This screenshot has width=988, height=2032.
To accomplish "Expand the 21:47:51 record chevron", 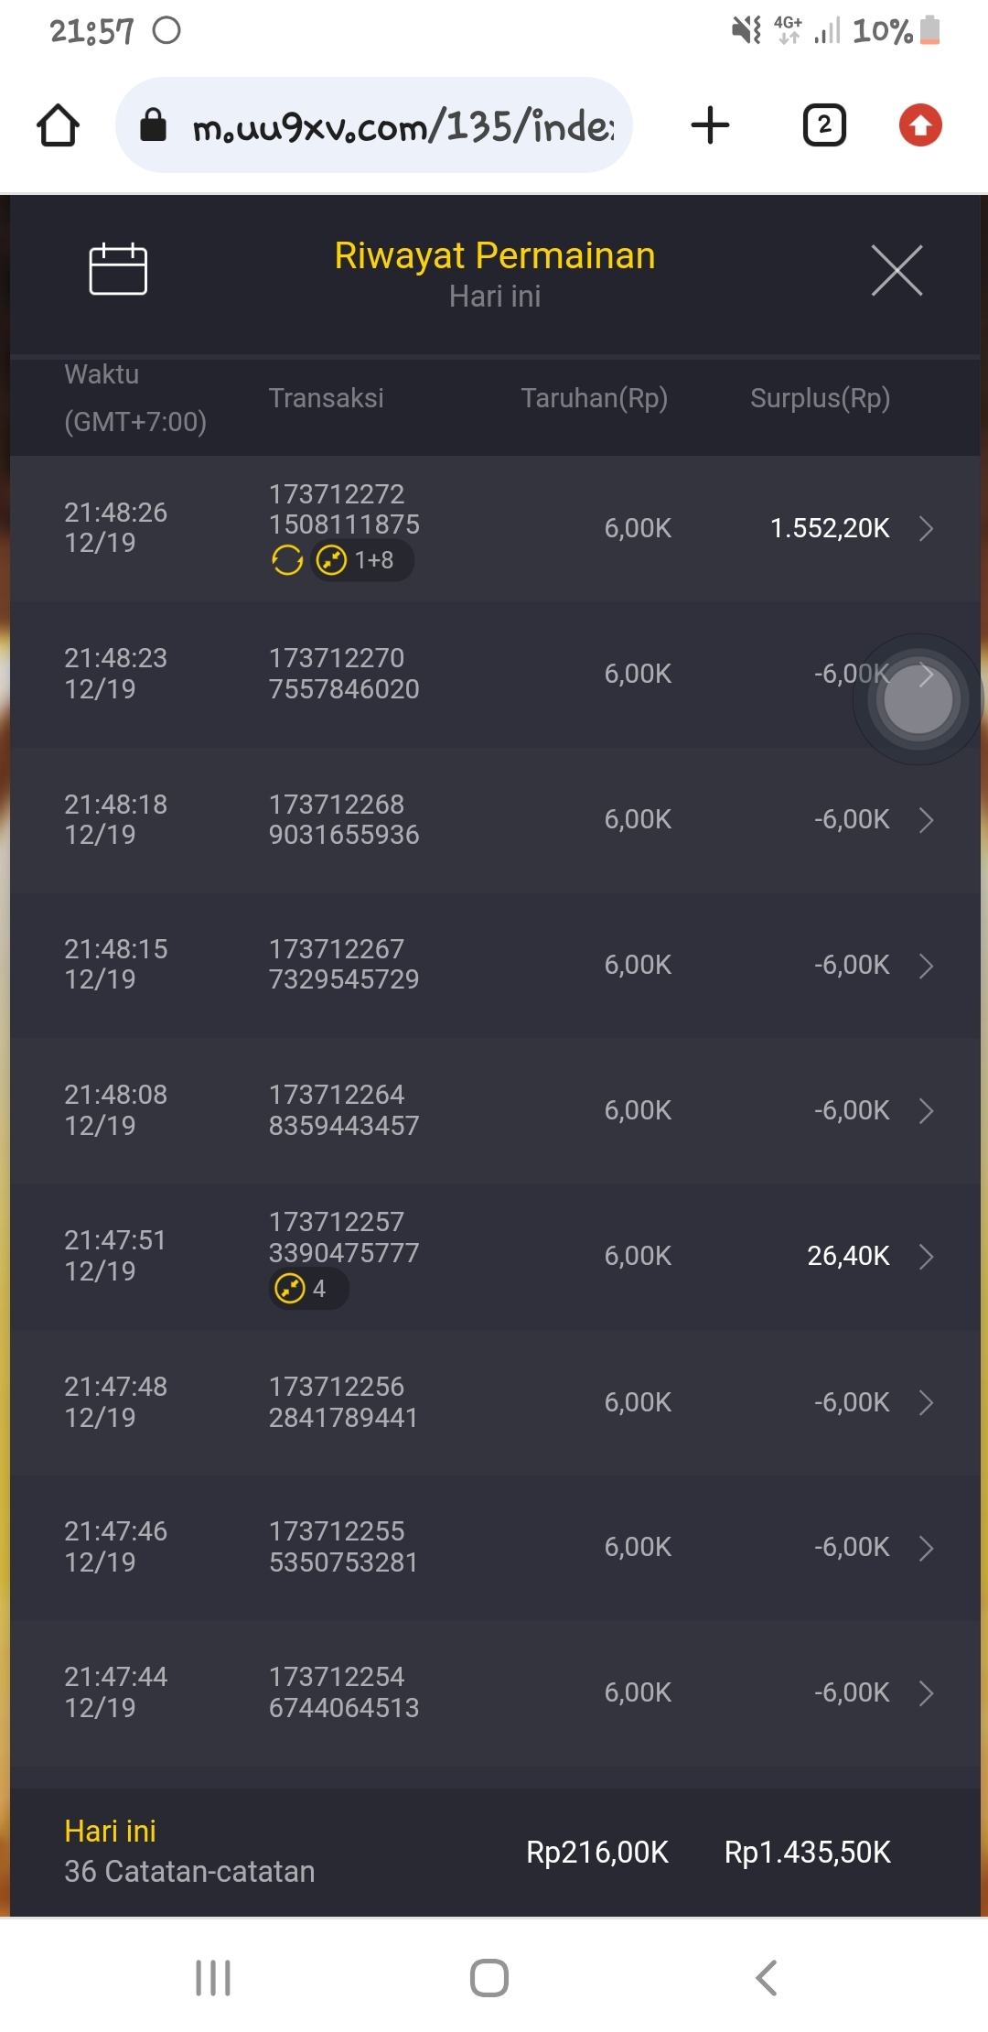I will click(x=926, y=1256).
